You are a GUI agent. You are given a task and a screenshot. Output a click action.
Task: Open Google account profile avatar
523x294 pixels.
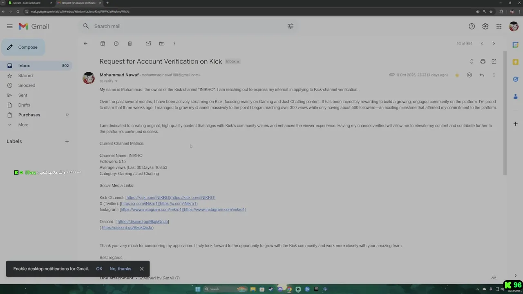514,26
